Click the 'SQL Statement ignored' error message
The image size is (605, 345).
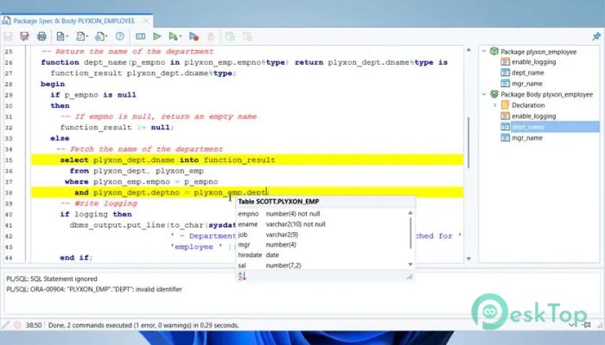[x=52, y=279]
